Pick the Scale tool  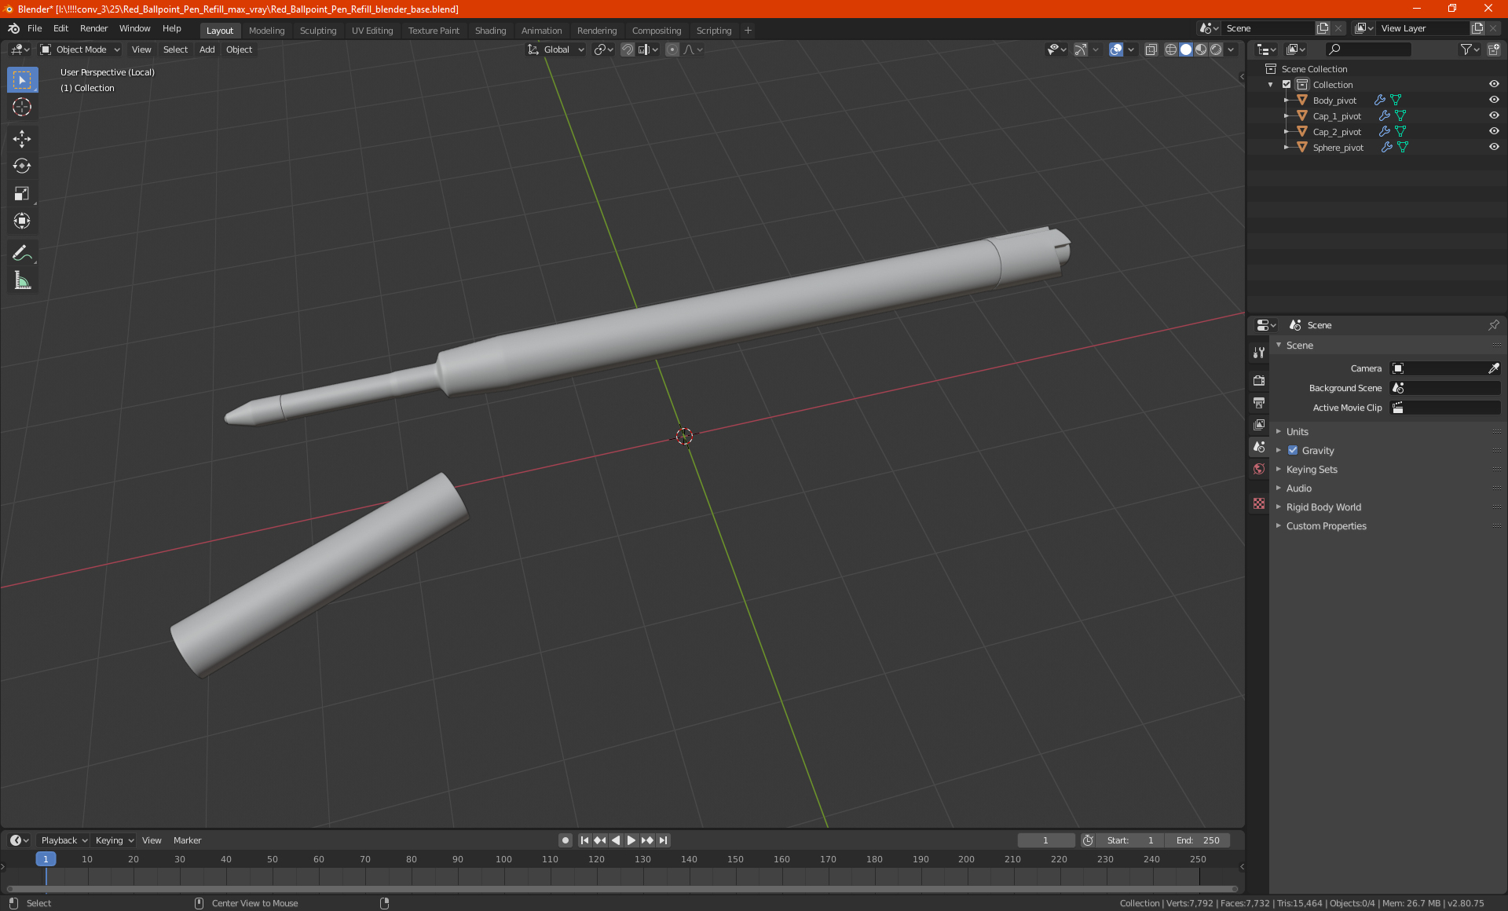click(x=22, y=194)
